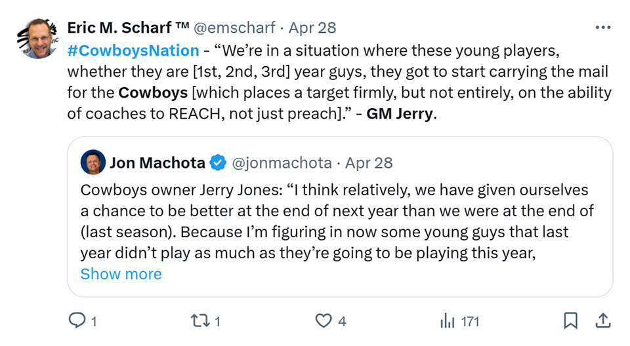View analytics via the bar chart icon
This screenshot has height=346, width=630.
447,321
